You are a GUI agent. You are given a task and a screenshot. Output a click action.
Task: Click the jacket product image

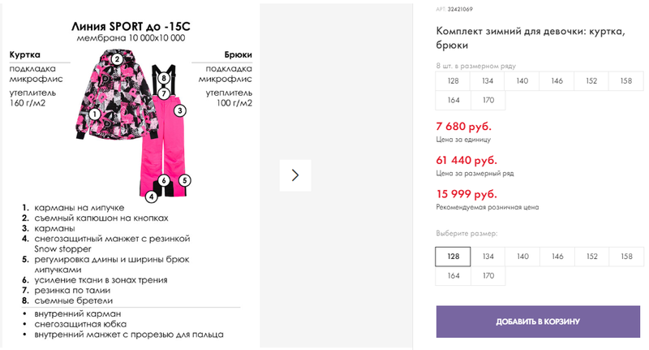click(x=114, y=94)
